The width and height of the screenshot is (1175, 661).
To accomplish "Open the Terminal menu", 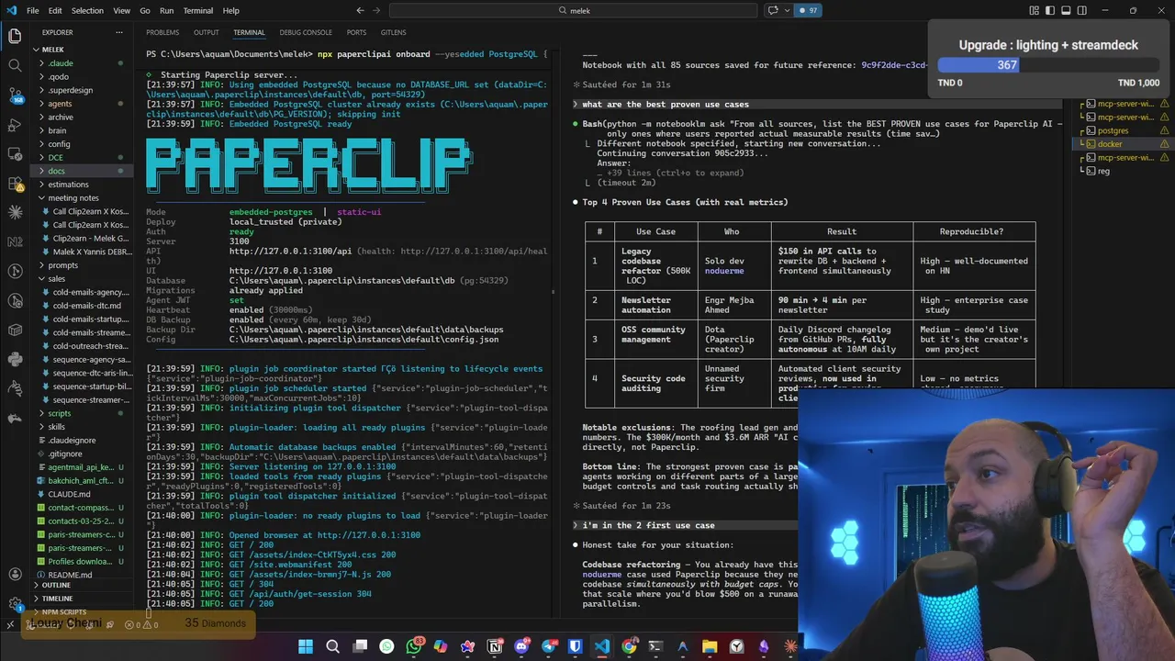I will (x=198, y=10).
